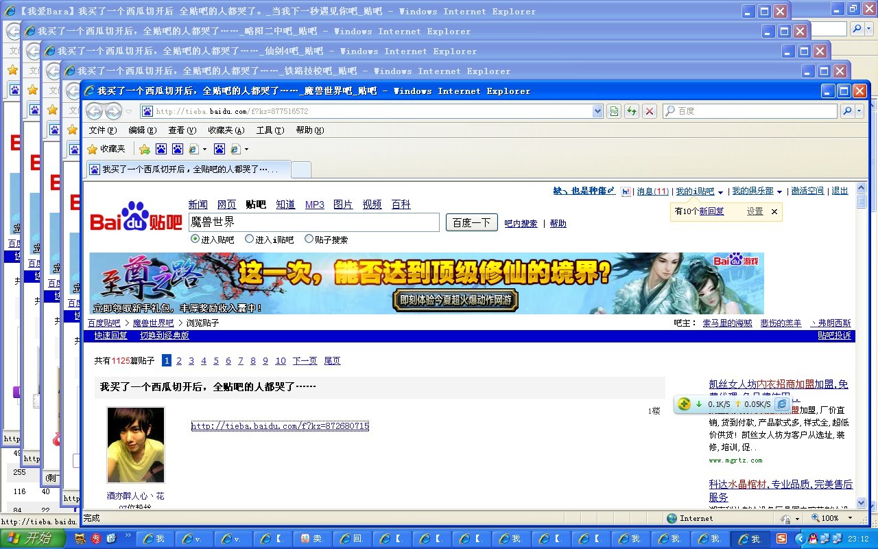Image resolution: width=878 pixels, height=549 pixels.
Task: Expand the 我的俱乐部 dropdown arrow
Action: (x=779, y=193)
